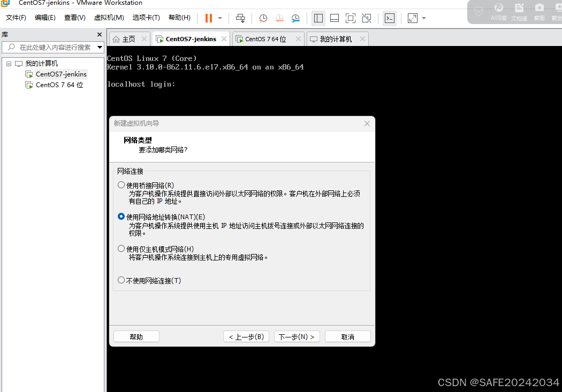The image size is (562, 392).
Task: Close the CentOS 7 64 位 tab
Action: point(298,39)
